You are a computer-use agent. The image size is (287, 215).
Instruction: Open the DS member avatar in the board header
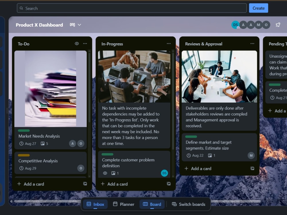(235, 25)
